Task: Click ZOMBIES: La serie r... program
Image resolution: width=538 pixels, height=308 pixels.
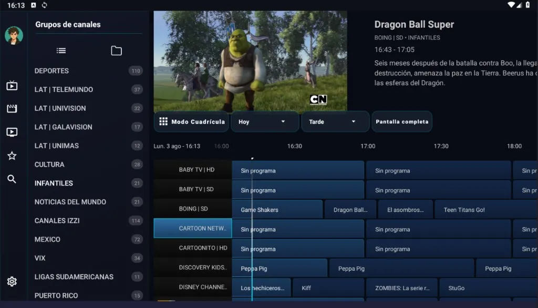Action: coord(402,288)
